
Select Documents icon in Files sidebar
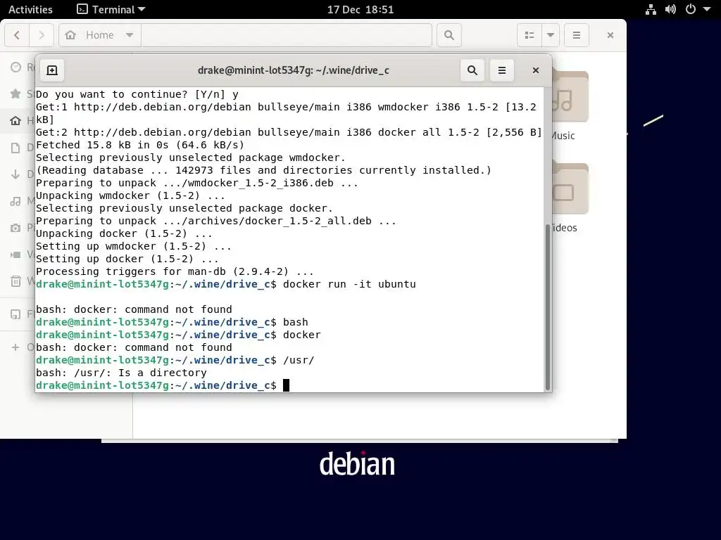[x=15, y=148]
